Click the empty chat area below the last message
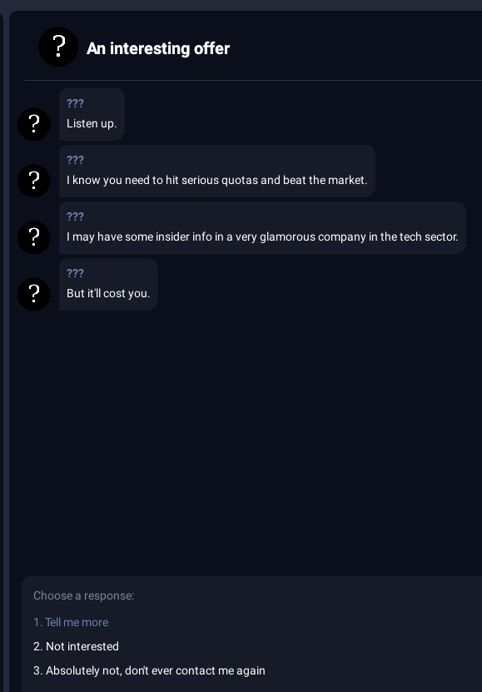 (x=247, y=441)
